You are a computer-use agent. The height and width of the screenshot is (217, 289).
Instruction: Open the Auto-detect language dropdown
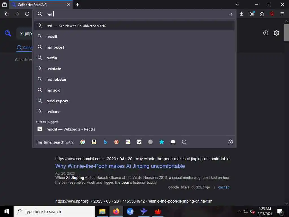click(24, 60)
